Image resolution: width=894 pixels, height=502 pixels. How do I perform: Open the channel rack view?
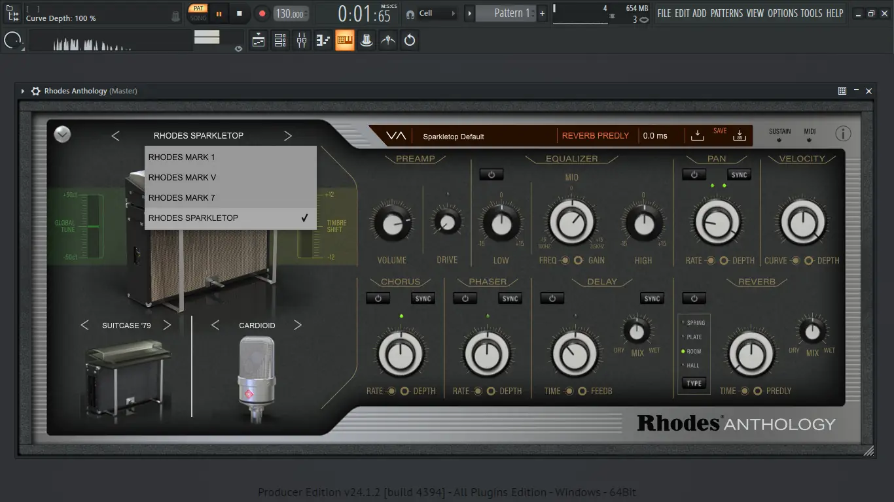tap(280, 41)
